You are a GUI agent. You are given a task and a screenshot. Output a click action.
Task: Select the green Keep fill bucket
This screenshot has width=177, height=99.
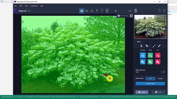pos(150,62)
